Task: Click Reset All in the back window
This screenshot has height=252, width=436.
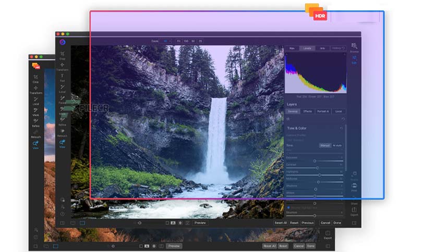Action: tap(270, 246)
